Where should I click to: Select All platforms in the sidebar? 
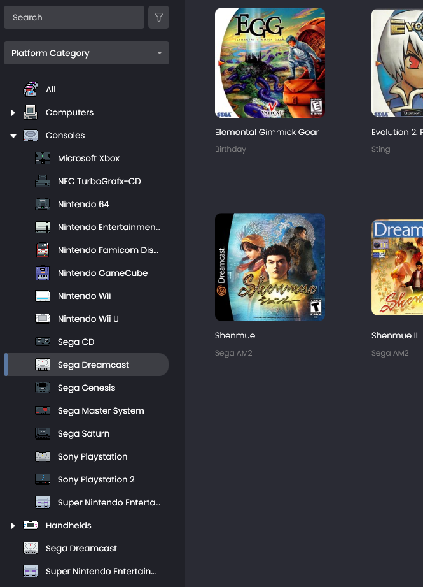tap(50, 90)
